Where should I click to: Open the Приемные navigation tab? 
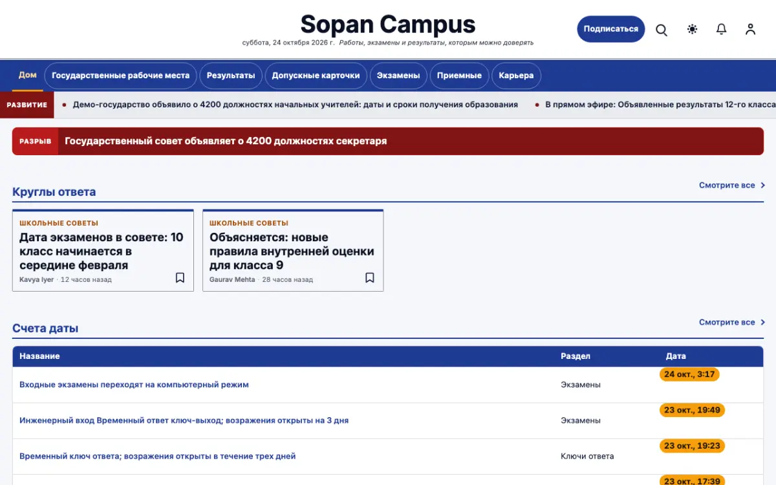pos(459,76)
